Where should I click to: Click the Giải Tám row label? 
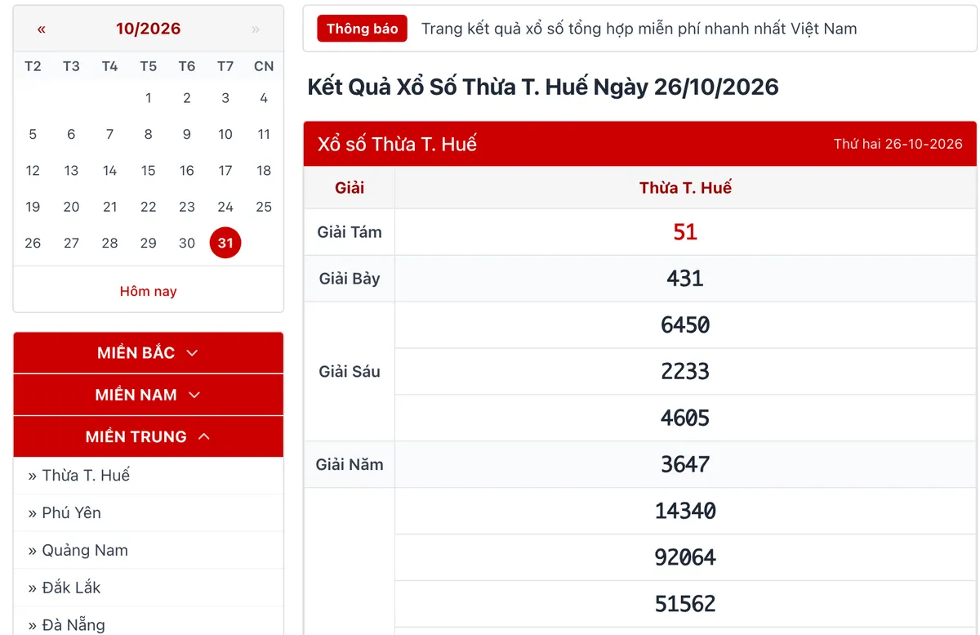tap(350, 232)
